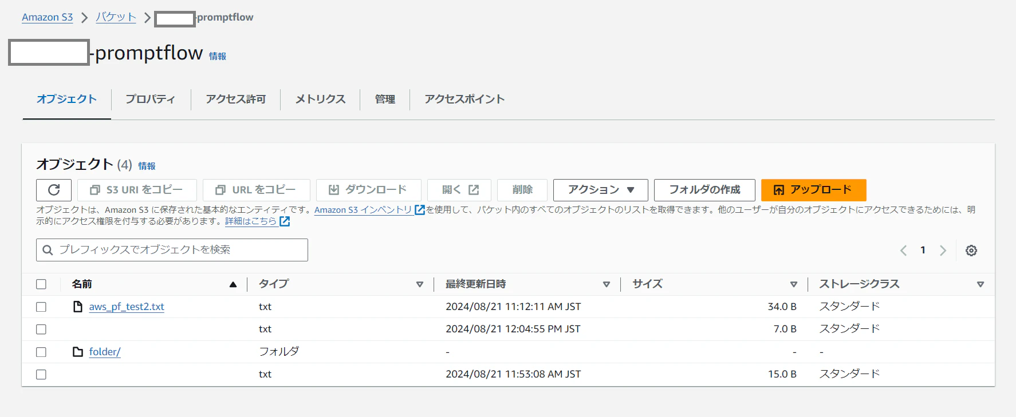1016x417 pixels.
Task: Check the 7.0 B txt row checkbox
Action: tap(41, 329)
